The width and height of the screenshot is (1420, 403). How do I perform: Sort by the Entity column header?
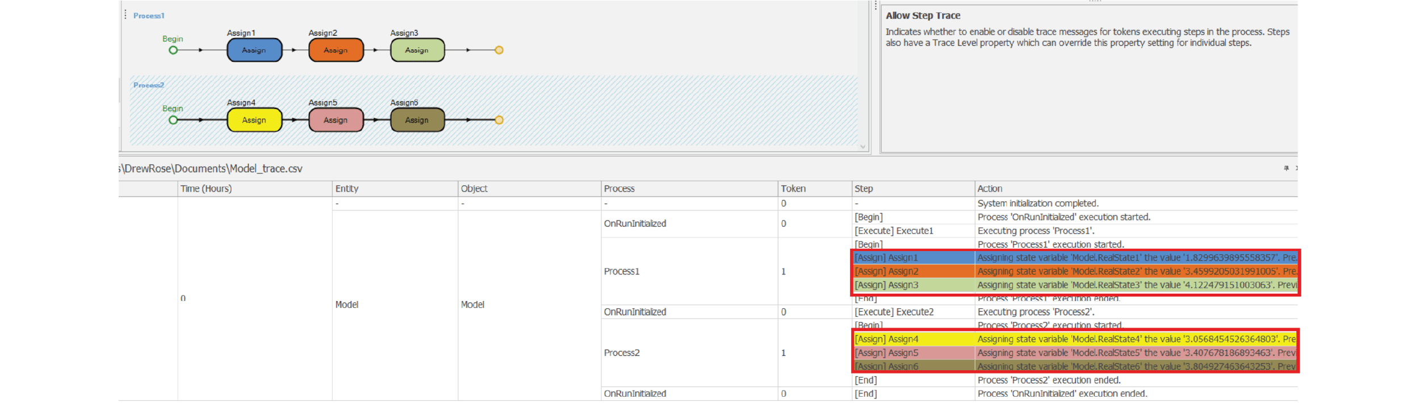click(395, 189)
